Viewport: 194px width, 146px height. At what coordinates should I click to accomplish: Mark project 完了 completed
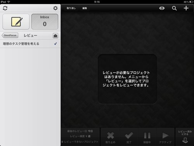pyautogui.click(x=129, y=137)
